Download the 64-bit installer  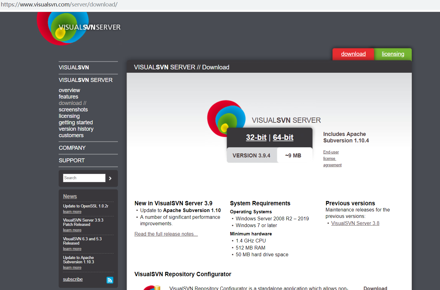283,137
